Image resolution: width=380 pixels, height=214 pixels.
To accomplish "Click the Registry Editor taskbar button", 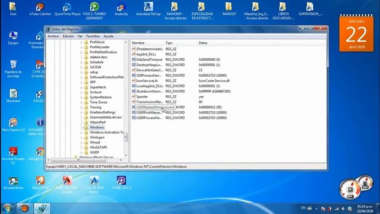I will 42,208.
